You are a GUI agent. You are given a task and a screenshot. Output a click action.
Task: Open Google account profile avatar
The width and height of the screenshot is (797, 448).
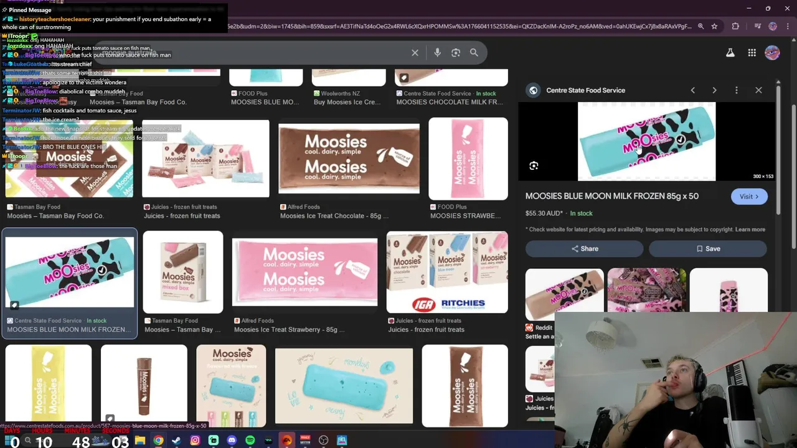[x=772, y=53]
